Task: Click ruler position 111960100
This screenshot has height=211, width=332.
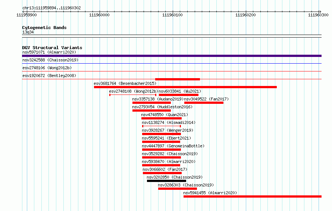Action: (172, 15)
